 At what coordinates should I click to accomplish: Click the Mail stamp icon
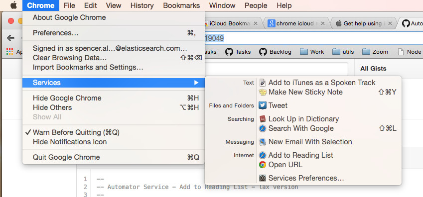click(x=263, y=142)
